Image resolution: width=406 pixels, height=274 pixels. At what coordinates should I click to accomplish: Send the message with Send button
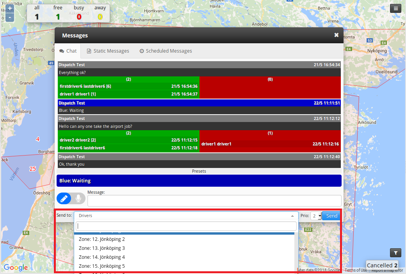click(331, 216)
